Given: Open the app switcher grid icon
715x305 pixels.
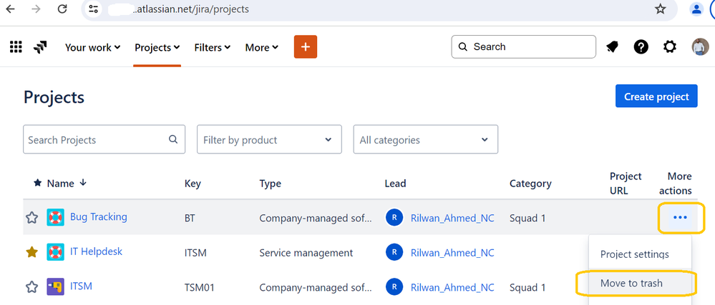Looking at the screenshot, I should click(16, 47).
